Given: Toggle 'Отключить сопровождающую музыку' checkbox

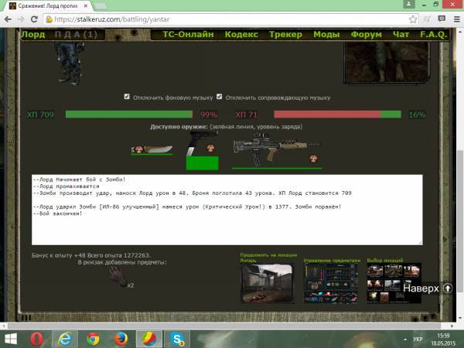Looking at the screenshot, I should [220, 97].
